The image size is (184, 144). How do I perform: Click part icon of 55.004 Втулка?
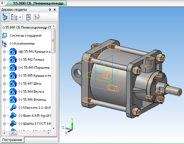click(x=13, y=92)
